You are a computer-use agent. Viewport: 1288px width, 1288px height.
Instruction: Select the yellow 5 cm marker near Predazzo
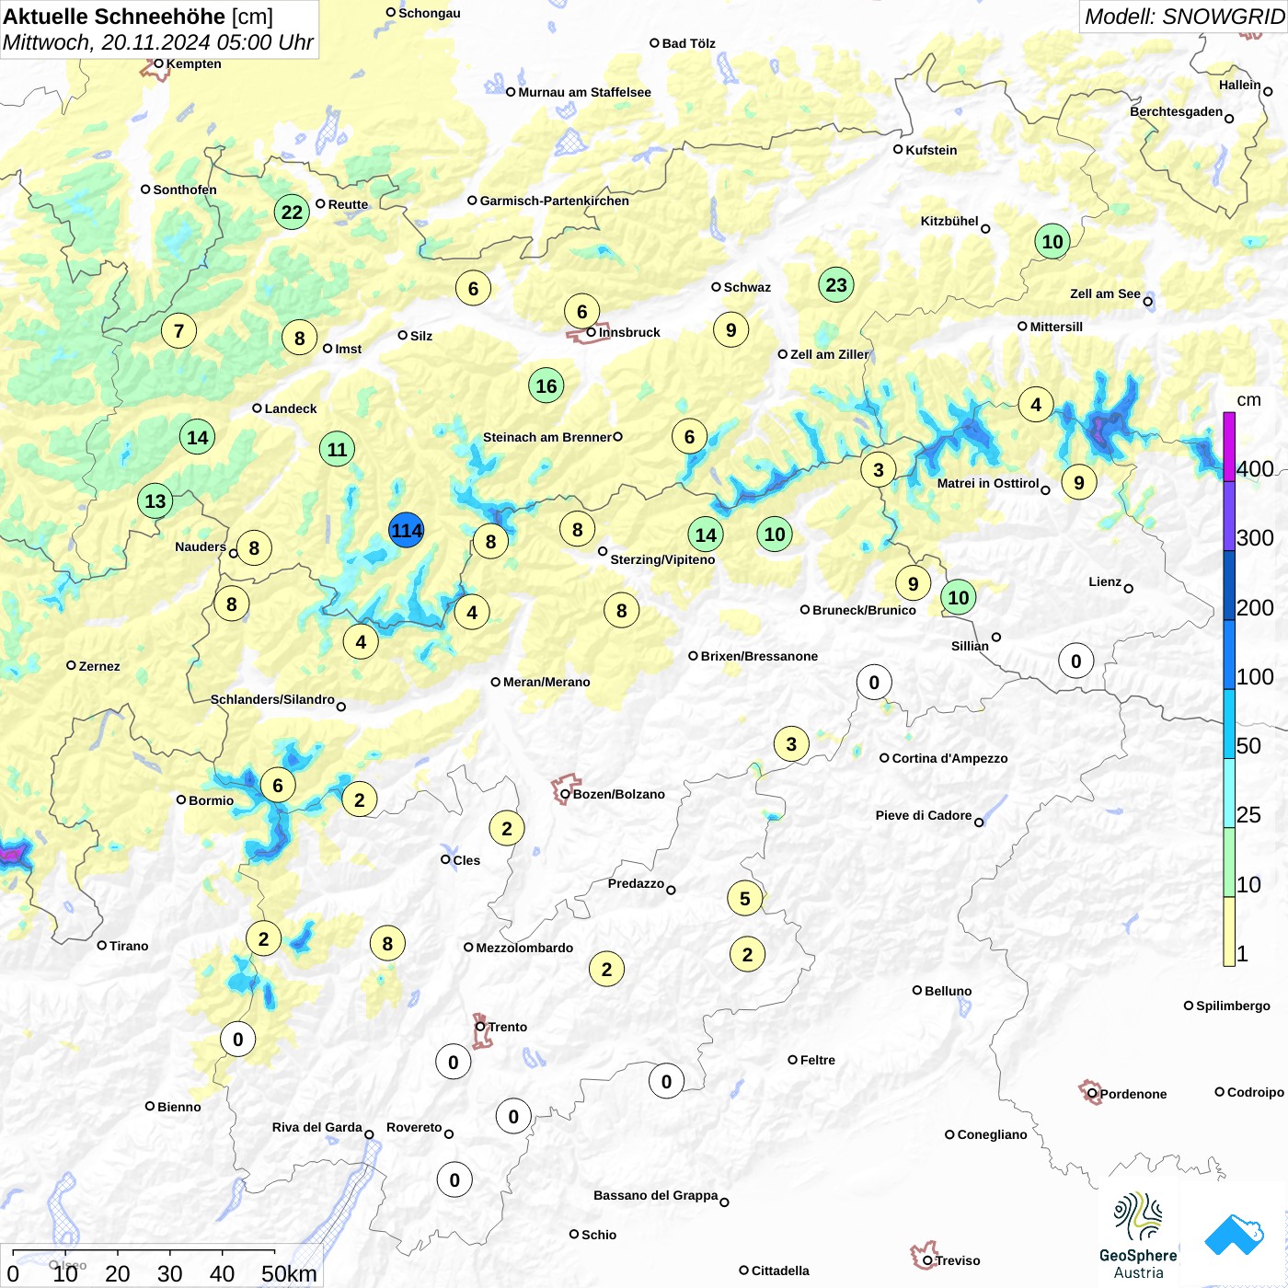tap(745, 898)
